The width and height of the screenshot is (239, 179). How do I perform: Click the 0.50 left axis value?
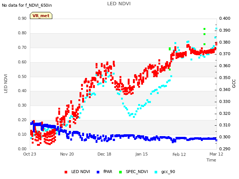(x=22, y=76)
